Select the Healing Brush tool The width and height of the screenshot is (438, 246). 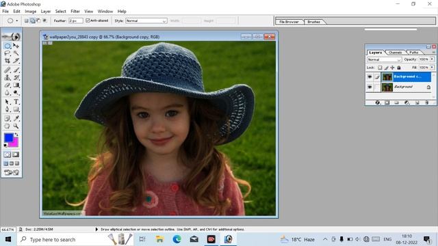(8, 70)
